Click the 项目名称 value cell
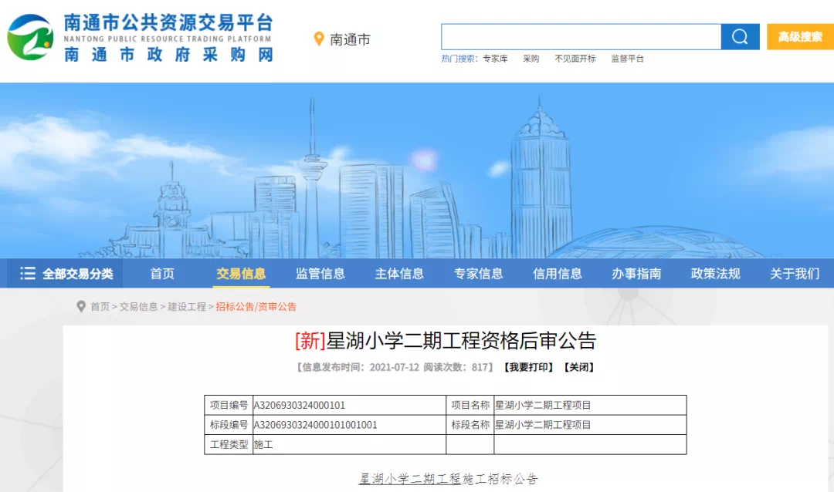This screenshot has width=834, height=492. (590, 405)
